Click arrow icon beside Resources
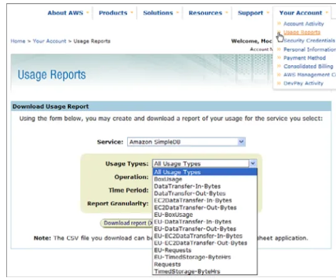Screen dimensions: 336x279 [x=227, y=13]
